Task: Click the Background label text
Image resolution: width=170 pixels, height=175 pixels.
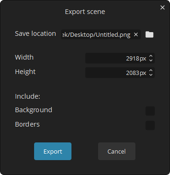Action: click(34, 110)
